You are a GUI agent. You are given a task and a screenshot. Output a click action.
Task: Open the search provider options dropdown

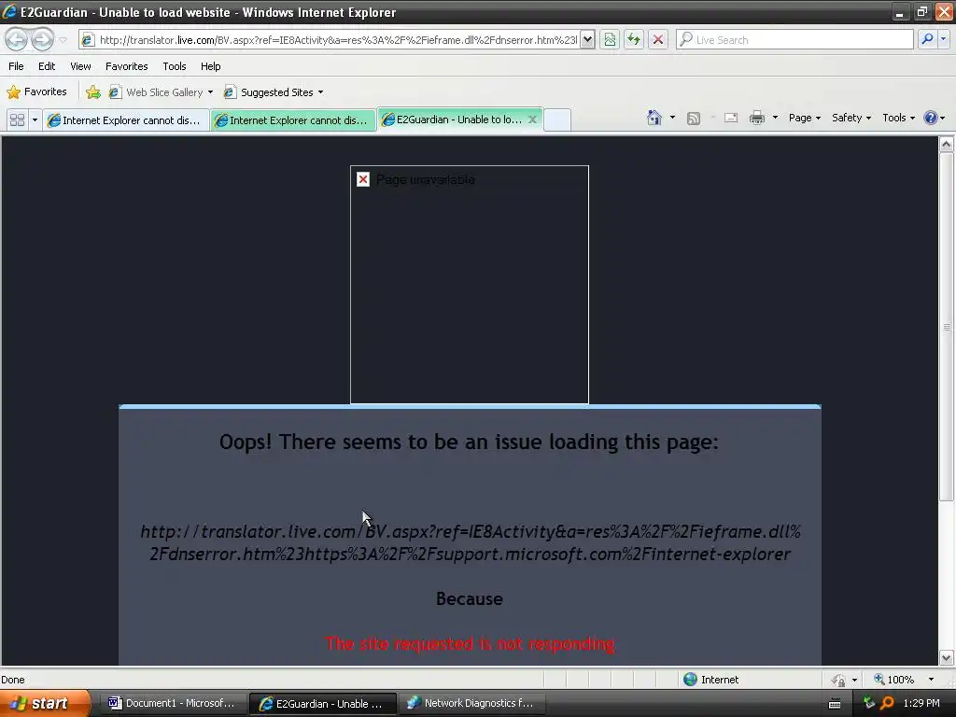tap(943, 39)
